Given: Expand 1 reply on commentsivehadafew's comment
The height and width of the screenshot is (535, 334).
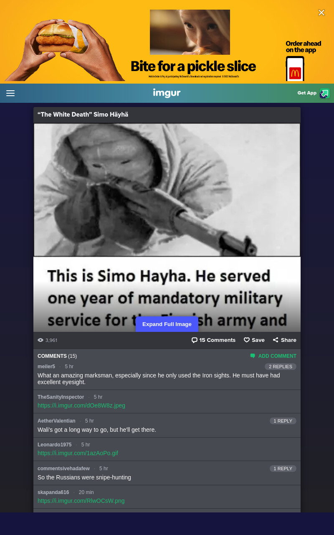Looking at the screenshot, I should point(283,469).
